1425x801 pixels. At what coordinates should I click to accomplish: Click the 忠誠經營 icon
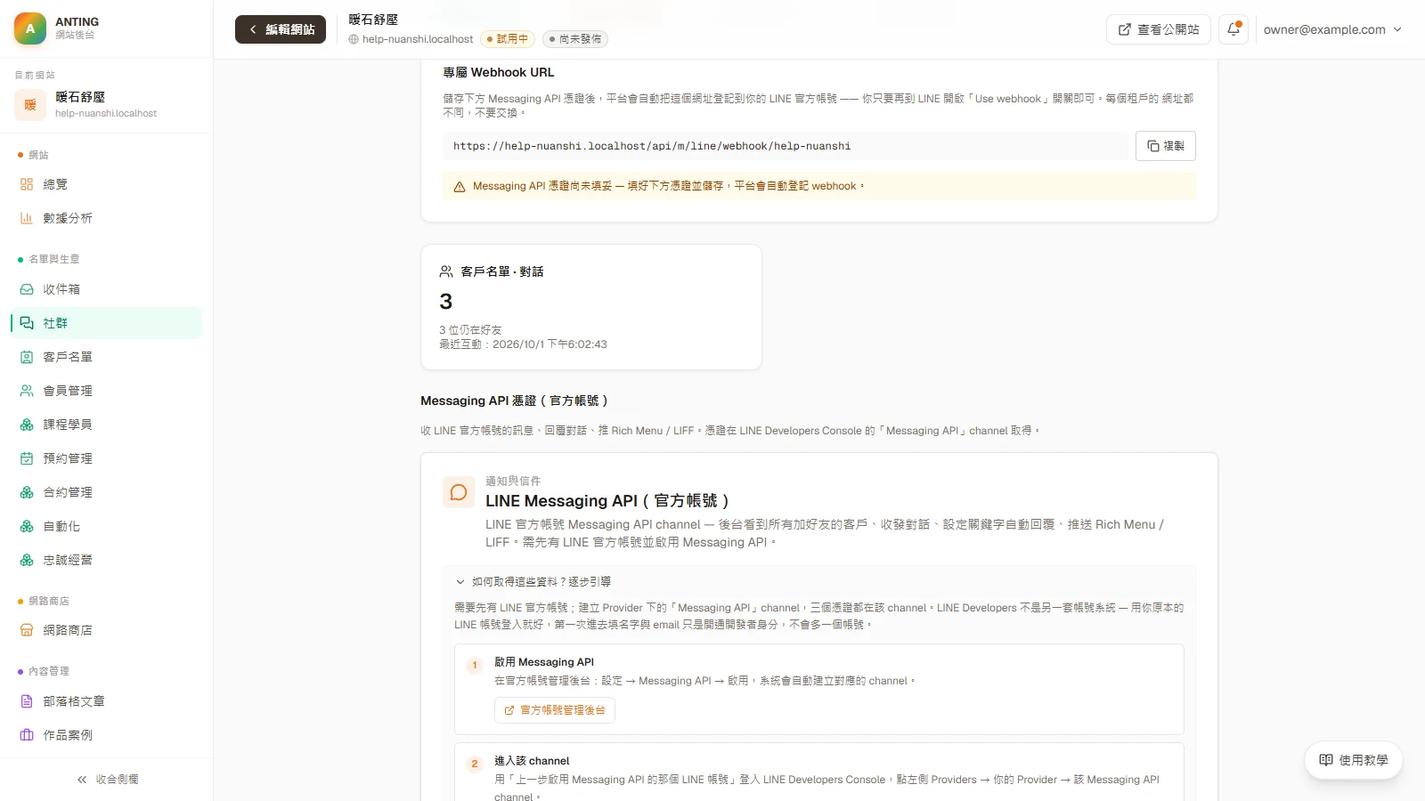tap(27, 560)
